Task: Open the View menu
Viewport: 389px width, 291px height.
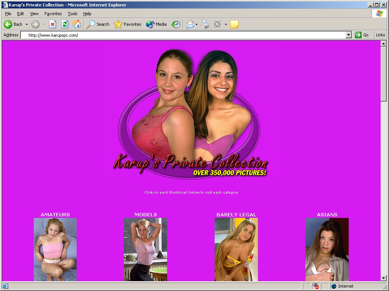Action: click(34, 14)
